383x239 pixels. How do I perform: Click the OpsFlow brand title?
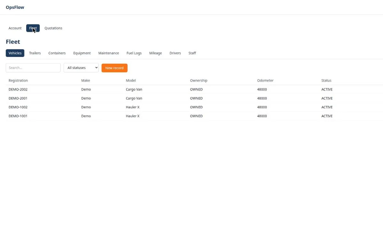click(15, 7)
